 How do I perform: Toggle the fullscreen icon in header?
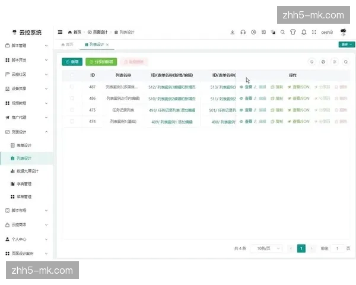[x=314, y=32]
